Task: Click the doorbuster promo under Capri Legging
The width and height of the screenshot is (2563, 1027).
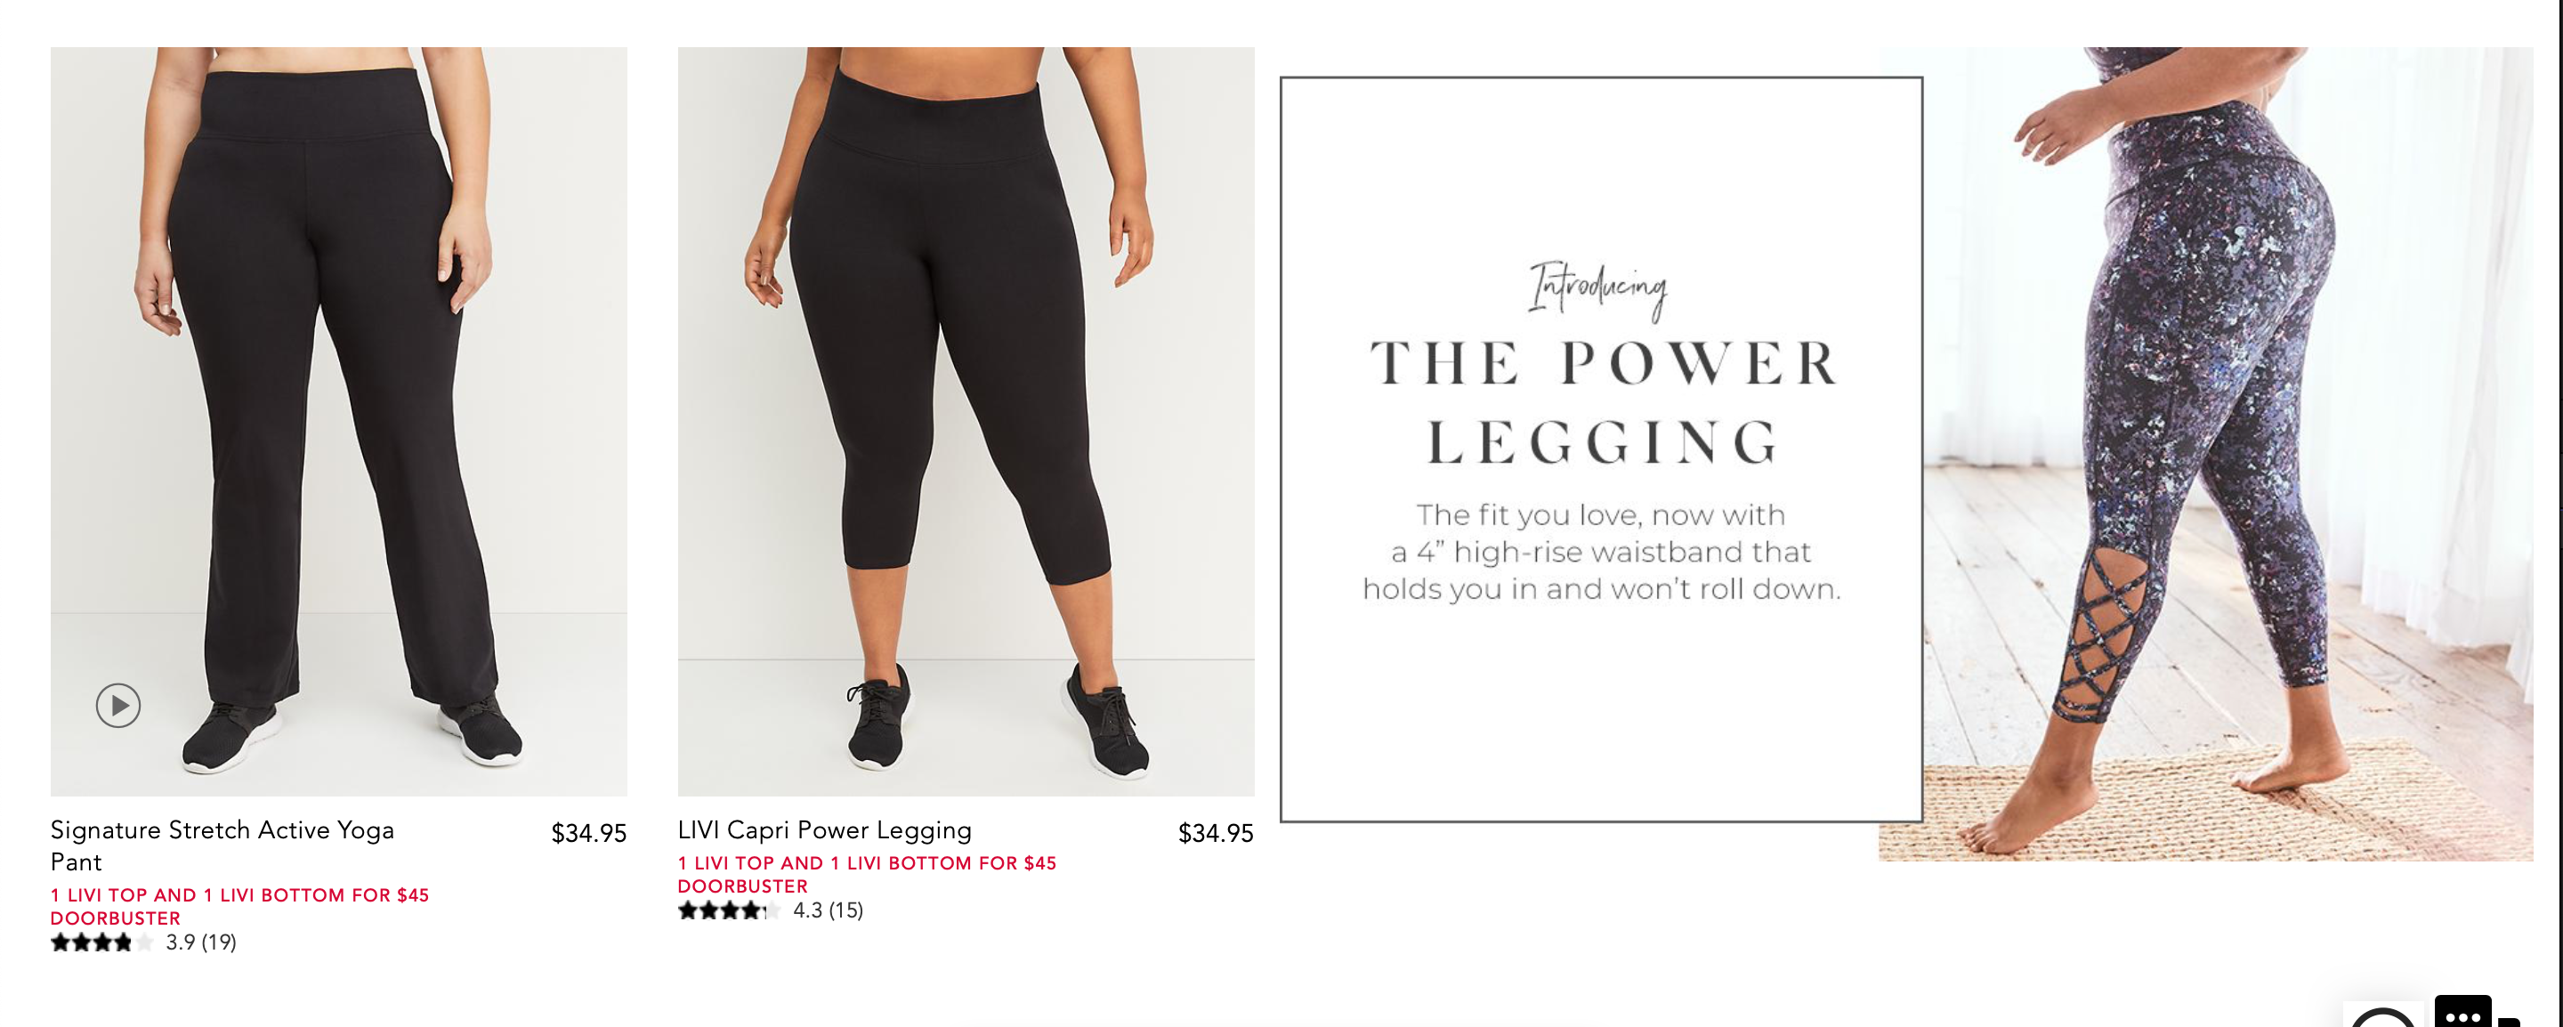Action: (x=866, y=874)
